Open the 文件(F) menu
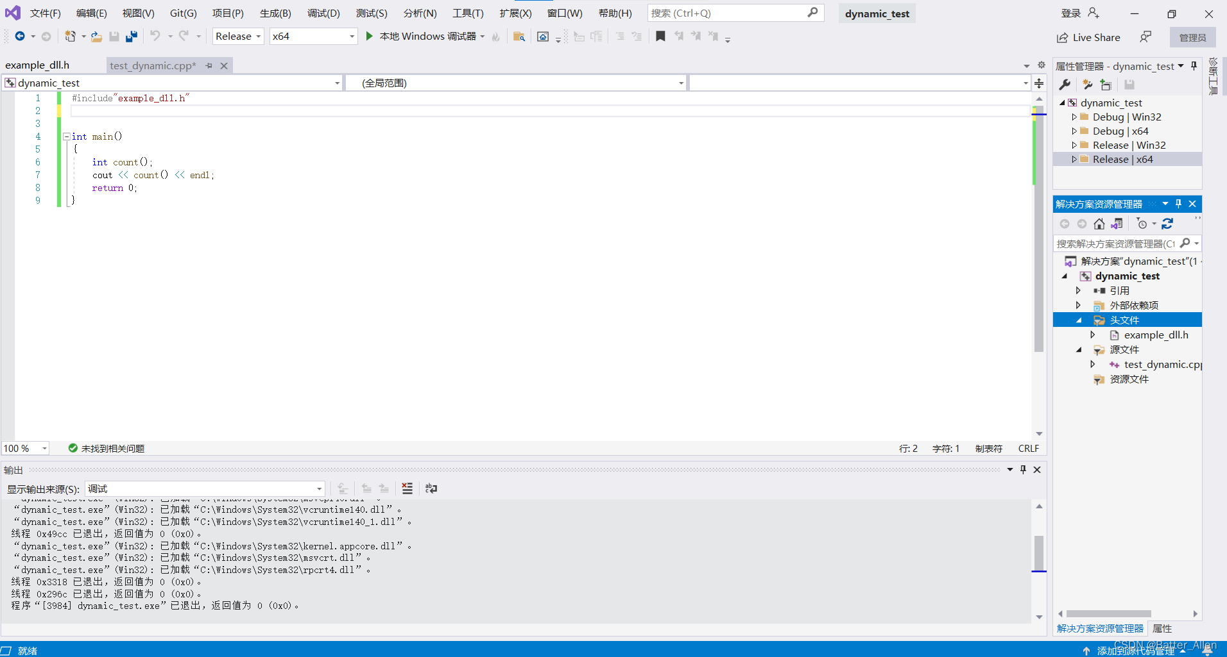The image size is (1227, 657). point(44,13)
